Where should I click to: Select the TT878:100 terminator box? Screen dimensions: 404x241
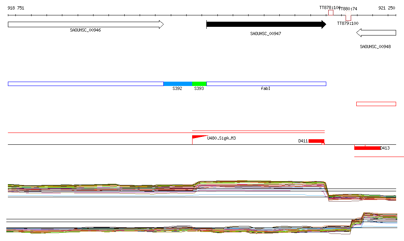tap(331, 13)
